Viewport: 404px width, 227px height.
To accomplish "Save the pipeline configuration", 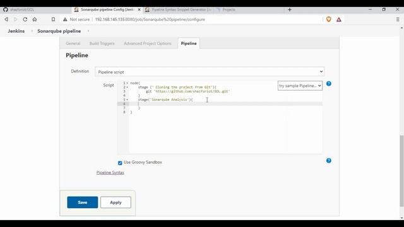I will point(83,202).
